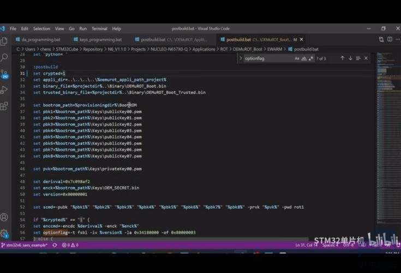The width and height of the screenshot is (401, 273).
Task: Open the Search view in activity bar
Action: 4,57
